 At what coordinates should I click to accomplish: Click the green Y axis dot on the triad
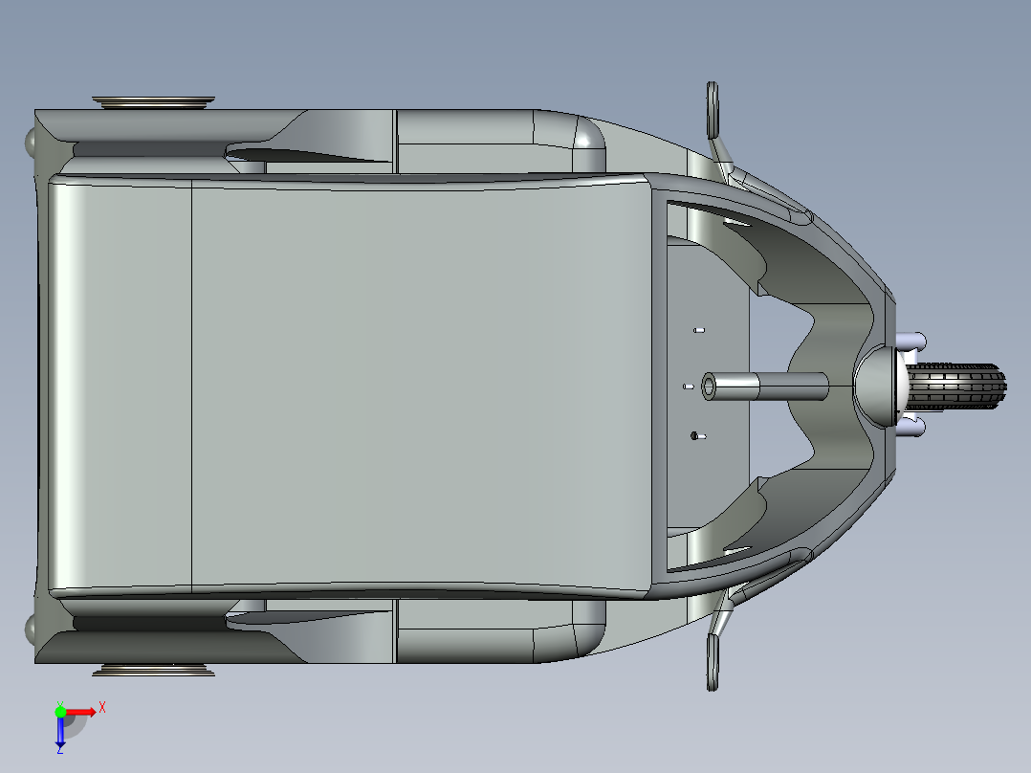[x=60, y=712]
